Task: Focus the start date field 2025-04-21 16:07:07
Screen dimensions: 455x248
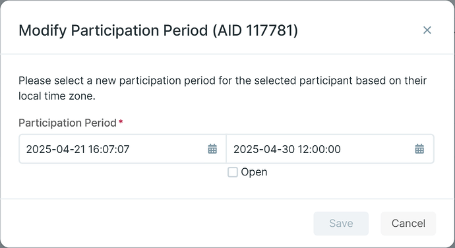Action: [x=123, y=149]
